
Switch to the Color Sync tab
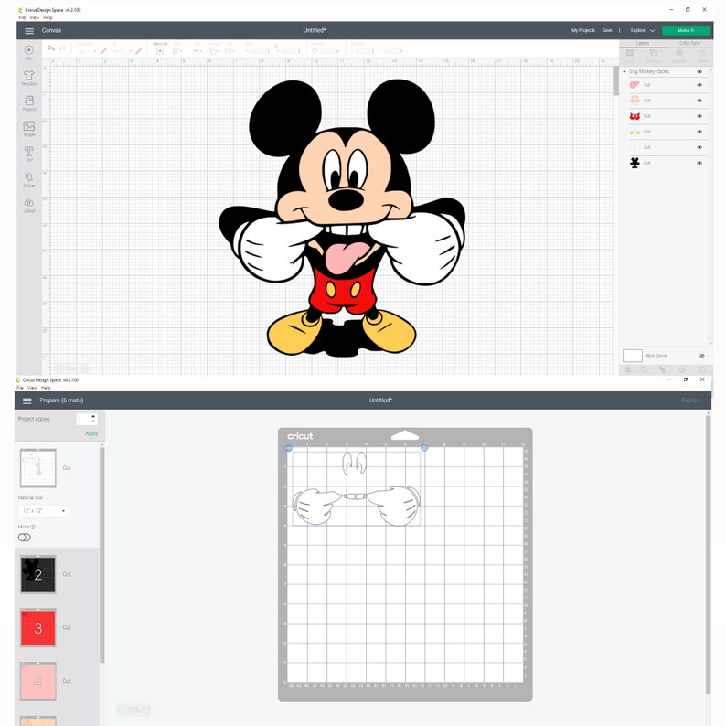tap(689, 43)
